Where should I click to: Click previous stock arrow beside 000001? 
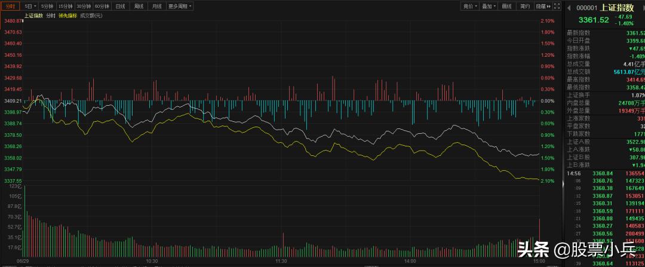tap(569, 8)
